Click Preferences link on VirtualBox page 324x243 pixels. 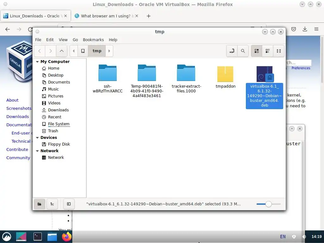301,68
